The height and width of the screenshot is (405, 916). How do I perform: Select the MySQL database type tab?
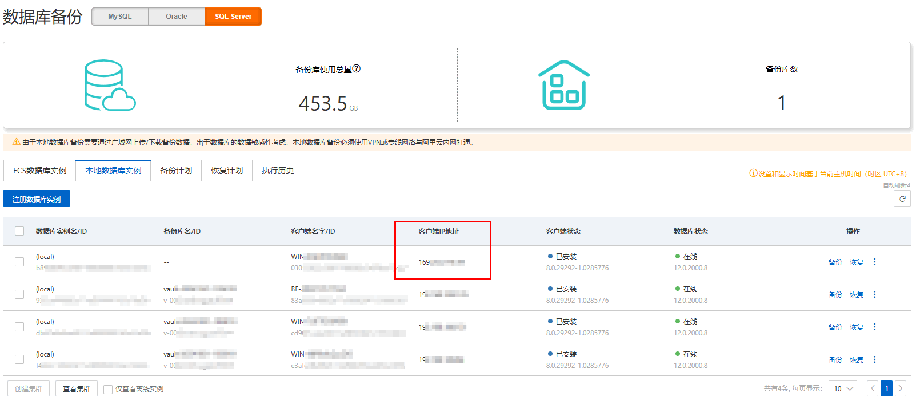[x=120, y=17]
